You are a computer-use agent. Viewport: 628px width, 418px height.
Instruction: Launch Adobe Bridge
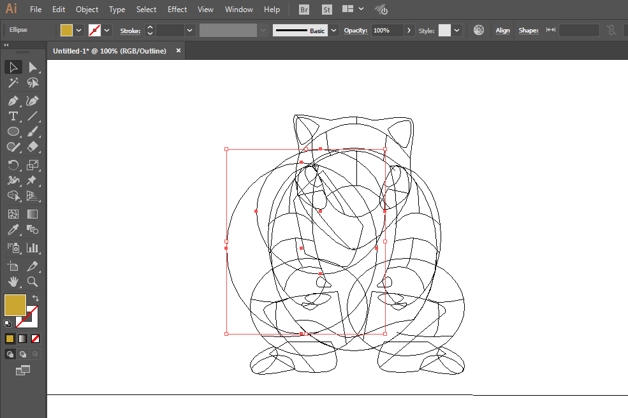pyautogui.click(x=304, y=10)
